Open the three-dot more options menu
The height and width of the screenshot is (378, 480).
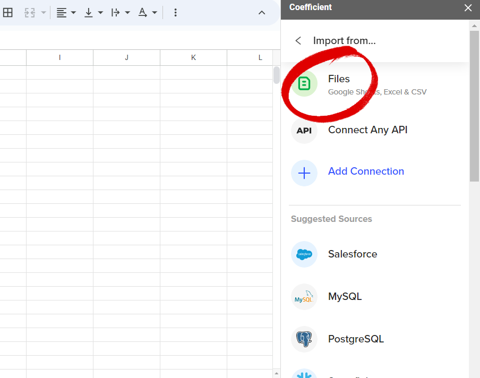point(175,13)
